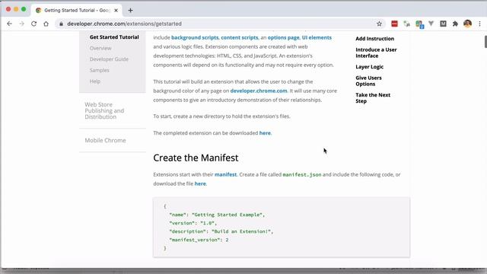Open the gray V-shaped extension icon

(431, 24)
